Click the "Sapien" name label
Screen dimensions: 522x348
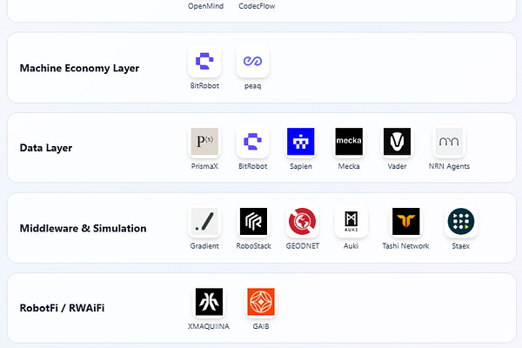tap(301, 166)
